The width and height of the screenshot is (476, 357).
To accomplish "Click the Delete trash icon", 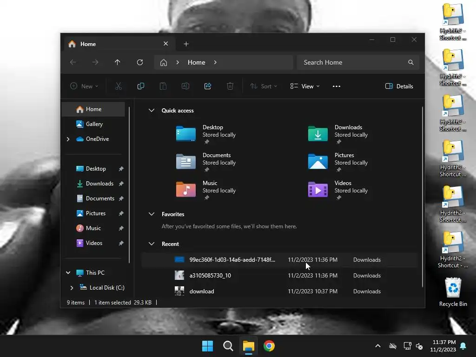I will click(x=230, y=86).
